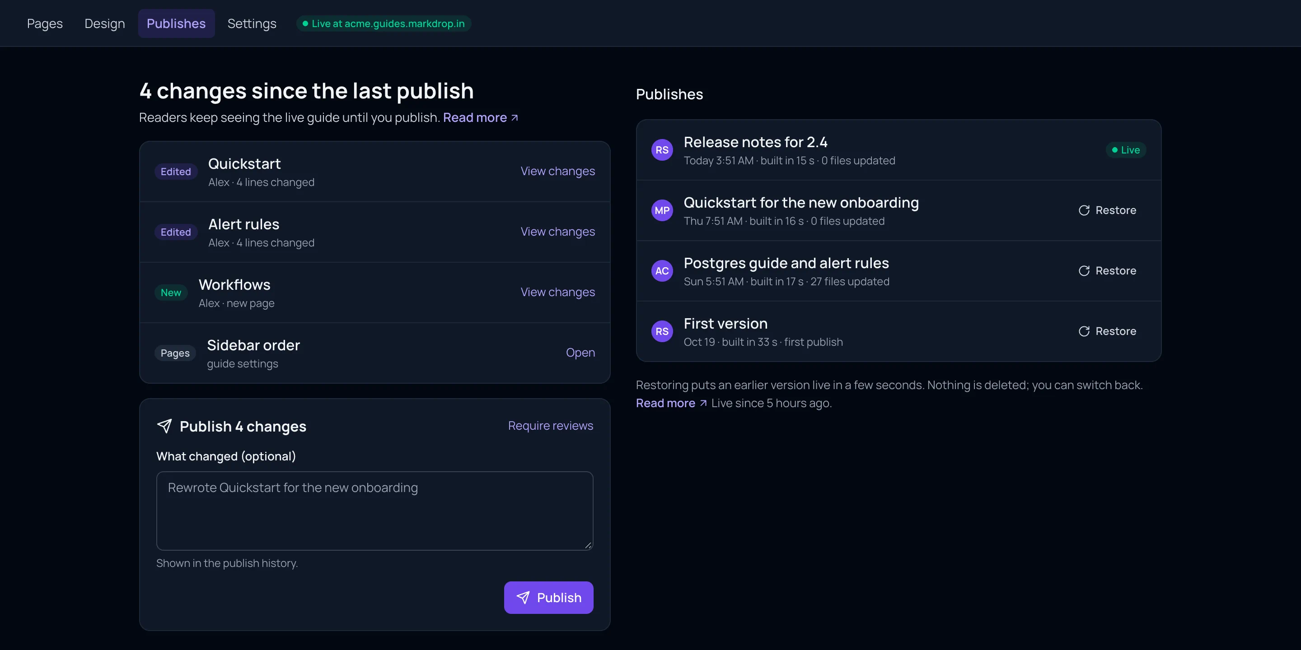Switch to the Design tab
The image size is (1301, 650).
point(104,24)
